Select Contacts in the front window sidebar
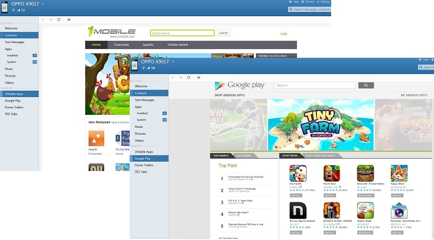This screenshot has height=240, width=434. tap(149, 93)
